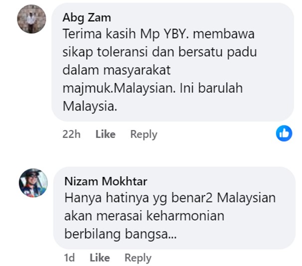
Task: Like Abg Zam's comment
Action: coord(106,134)
